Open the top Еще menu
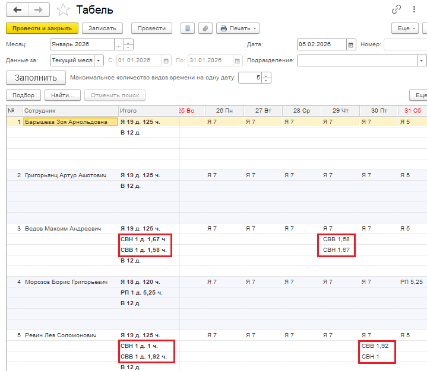 (404, 28)
